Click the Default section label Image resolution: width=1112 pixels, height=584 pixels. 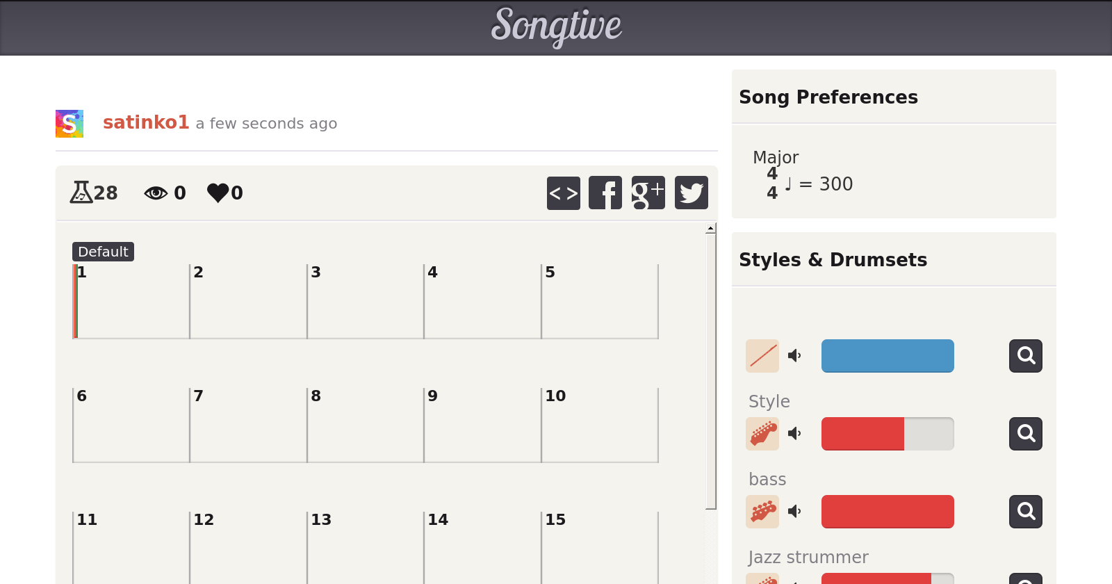103,252
